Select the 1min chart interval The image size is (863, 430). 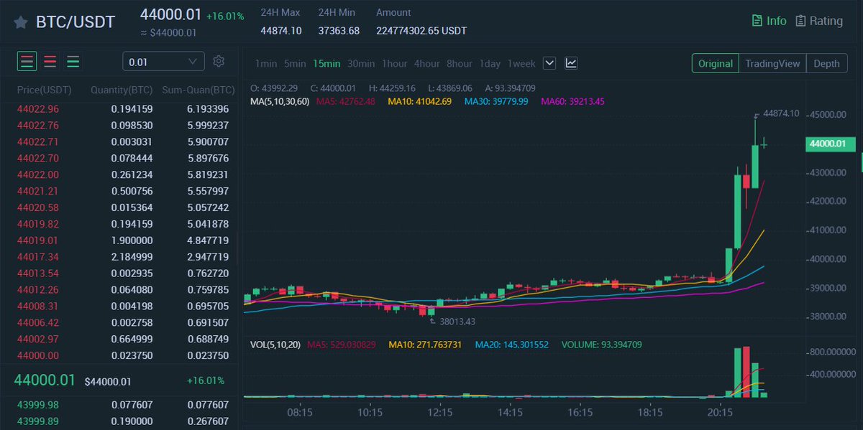coord(266,63)
